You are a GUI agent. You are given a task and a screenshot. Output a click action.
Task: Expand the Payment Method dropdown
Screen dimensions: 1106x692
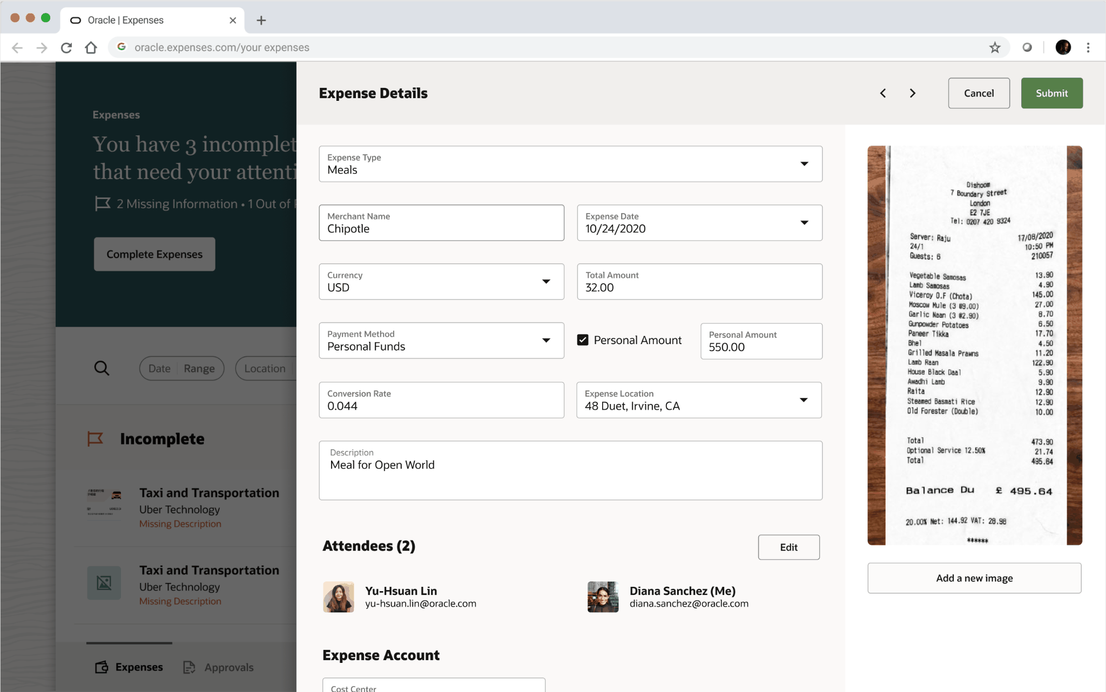click(441, 340)
